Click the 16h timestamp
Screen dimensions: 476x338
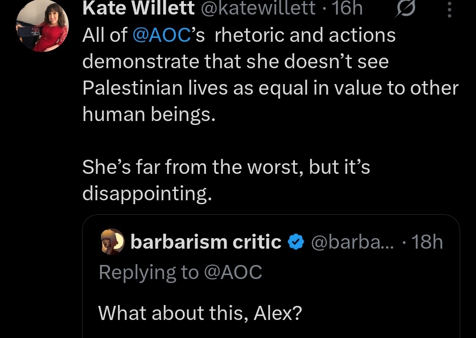tap(348, 9)
